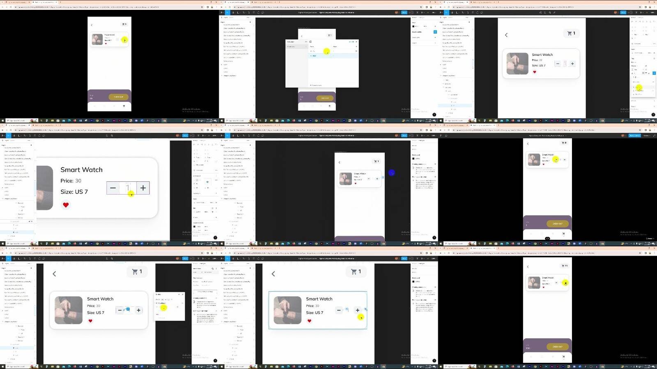
Task: Select the highlighted Move tool above the Price: 30 close-up
Action: point(8,135)
